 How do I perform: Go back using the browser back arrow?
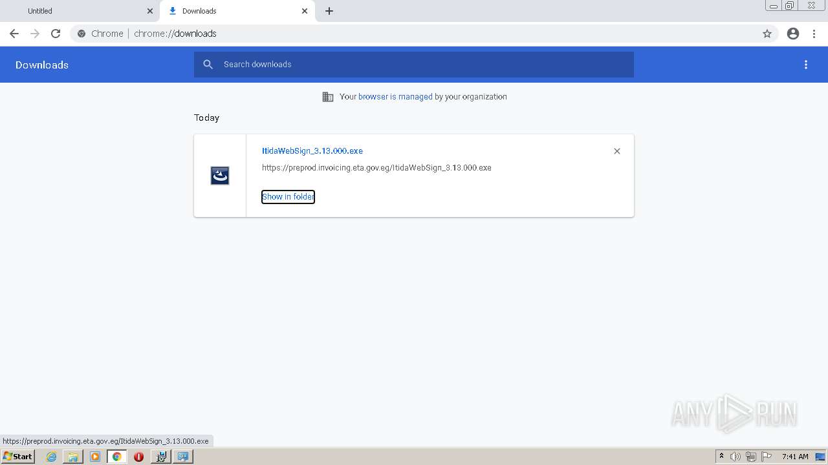click(14, 34)
